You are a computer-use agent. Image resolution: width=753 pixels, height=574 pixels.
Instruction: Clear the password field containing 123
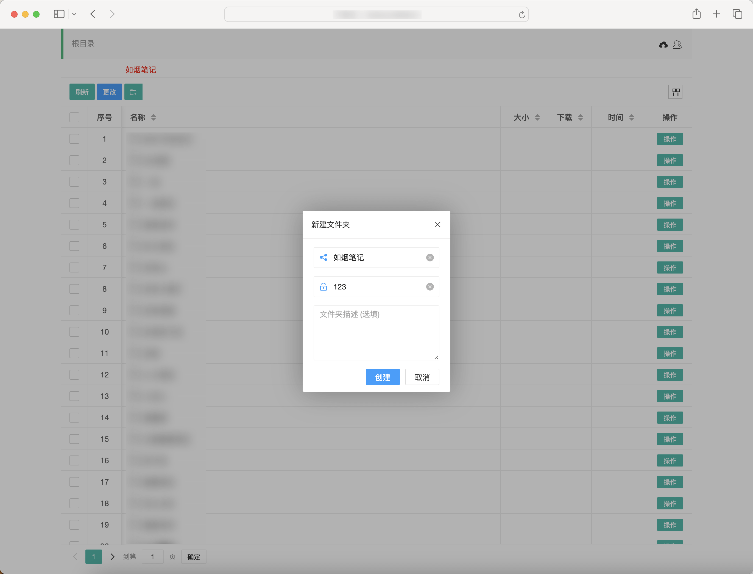coord(430,287)
